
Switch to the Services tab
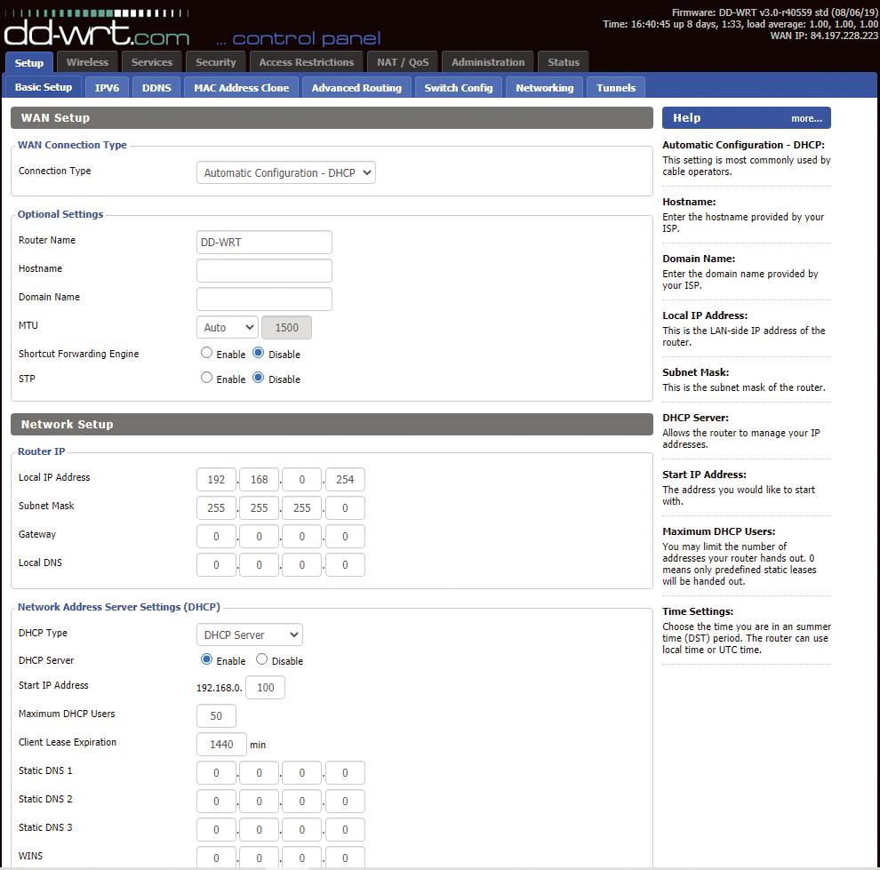click(152, 61)
